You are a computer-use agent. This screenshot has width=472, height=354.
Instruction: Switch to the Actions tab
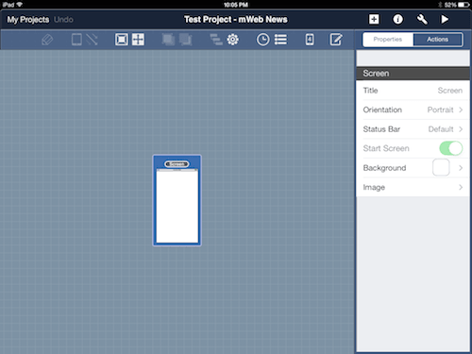(x=437, y=40)
